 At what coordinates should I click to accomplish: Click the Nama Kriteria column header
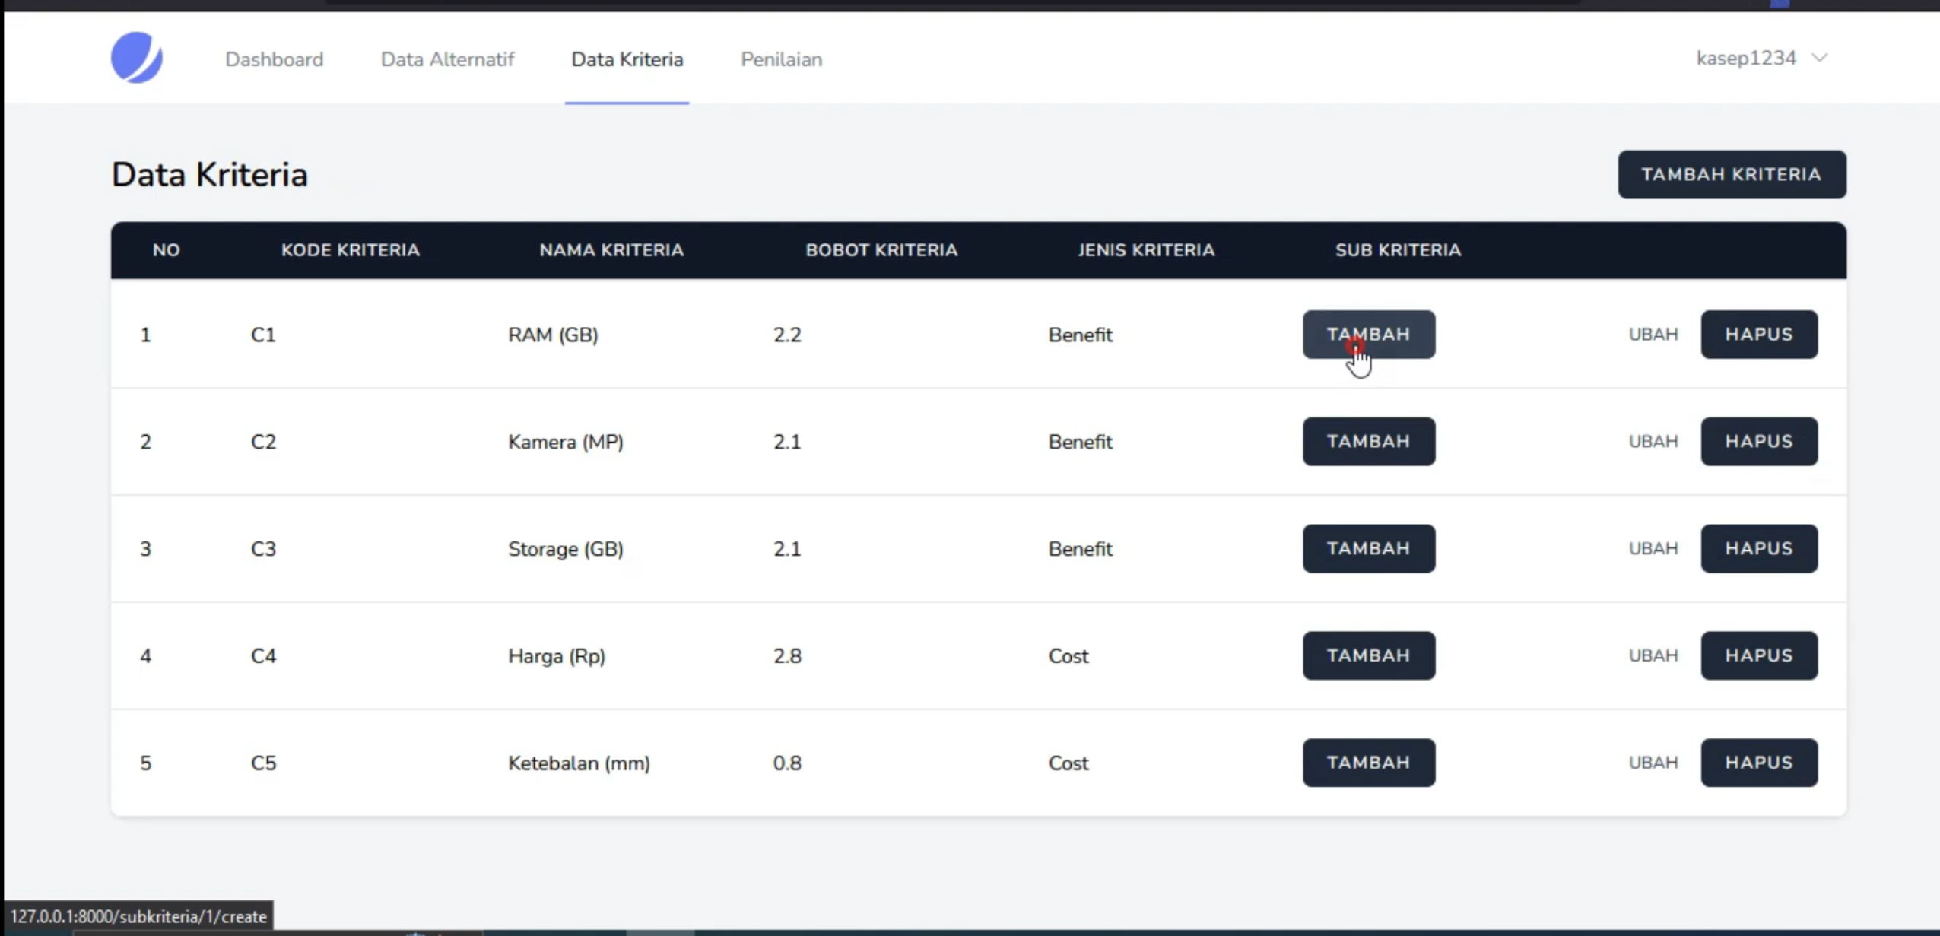click(x=611, y=250)
